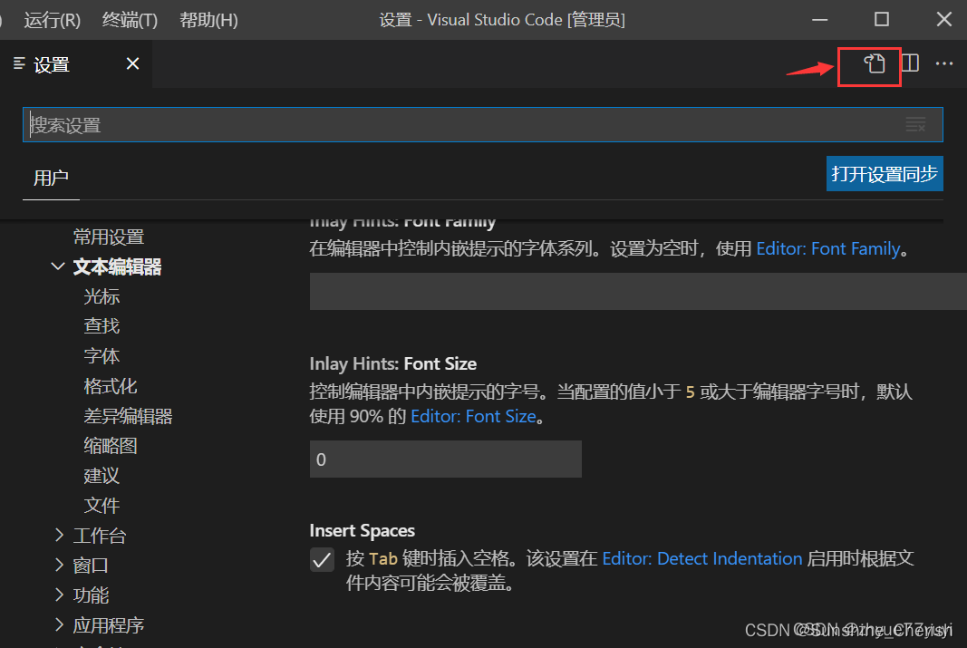Viewport: 967px width, 648px height.
Task: Split the editor to the right
Action: (910, 63)
